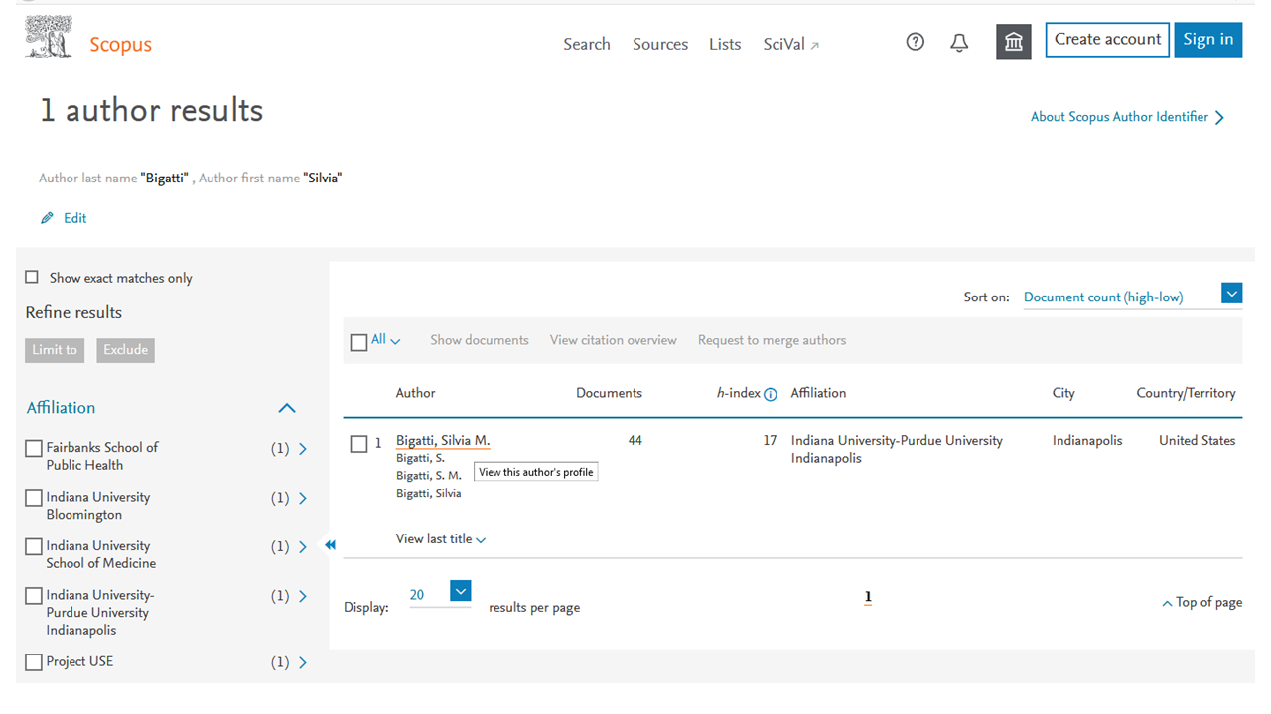
Task: Click the Limit to button
Action: pos(55,350)
